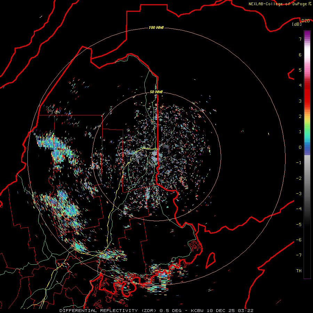Click the 100 NMI range ring label
This screenshot has height=313, width=313.
pyautogui.click(x=156, y=27)
